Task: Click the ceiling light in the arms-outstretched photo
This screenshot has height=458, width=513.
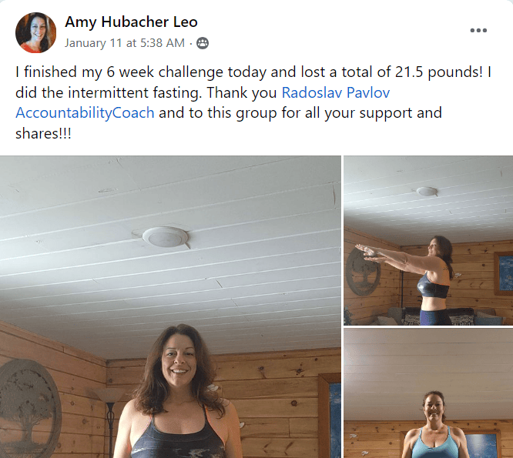Action: click(x=427, y=191)
